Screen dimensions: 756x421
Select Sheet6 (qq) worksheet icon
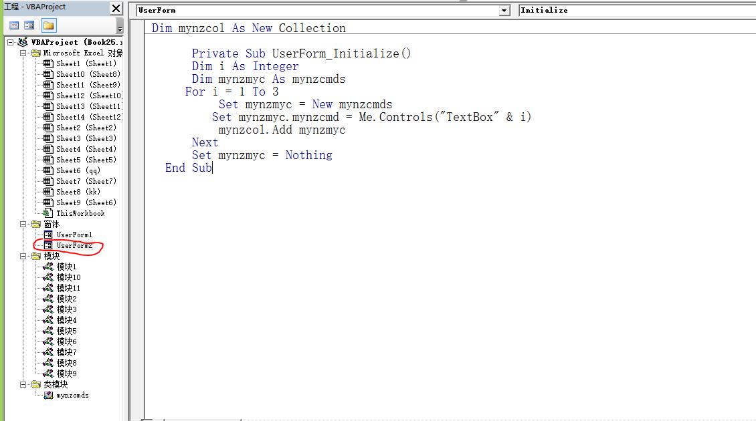48,170
